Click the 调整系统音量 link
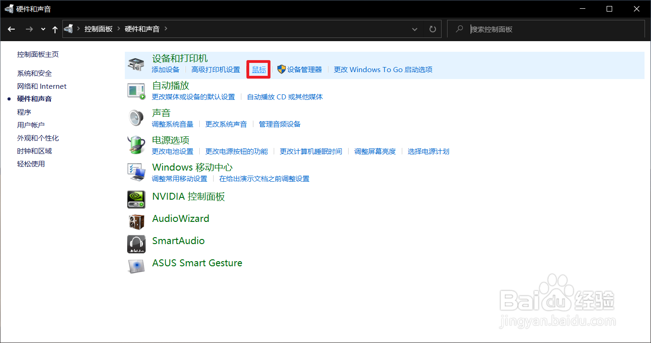 (172, 124)
